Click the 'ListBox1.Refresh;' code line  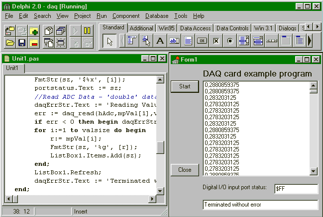click(x=68, y=172)
